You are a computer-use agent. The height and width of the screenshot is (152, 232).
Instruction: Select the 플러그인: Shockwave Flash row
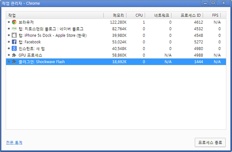pos(116,62)
